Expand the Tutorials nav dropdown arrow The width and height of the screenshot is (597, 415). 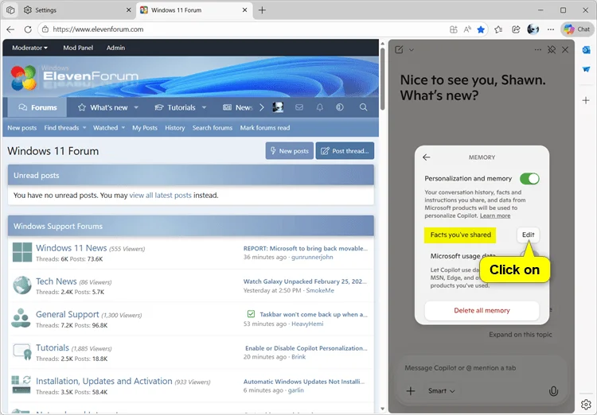pyautogui.click(x=204, y=107)
